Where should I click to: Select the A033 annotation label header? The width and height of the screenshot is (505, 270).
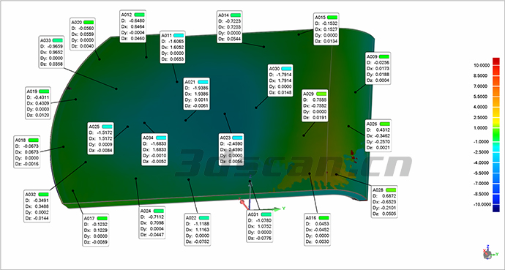51,40
